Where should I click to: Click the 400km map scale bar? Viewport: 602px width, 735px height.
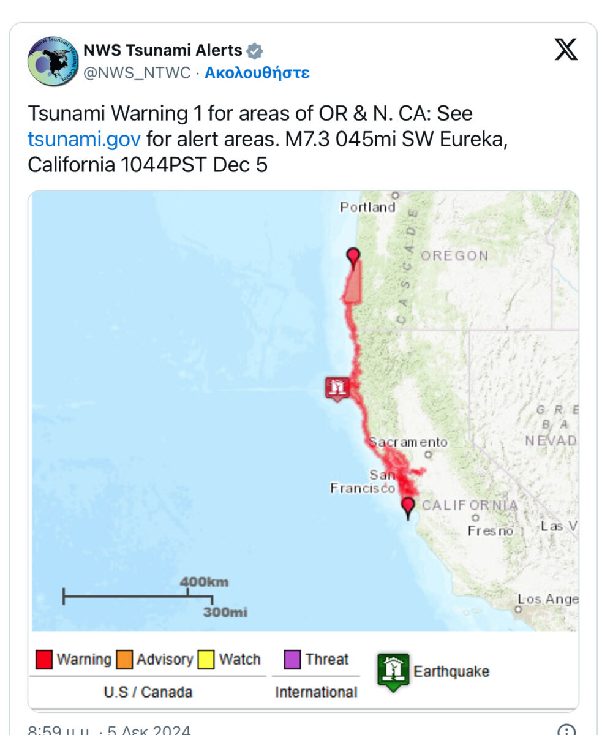click(138, 595)
